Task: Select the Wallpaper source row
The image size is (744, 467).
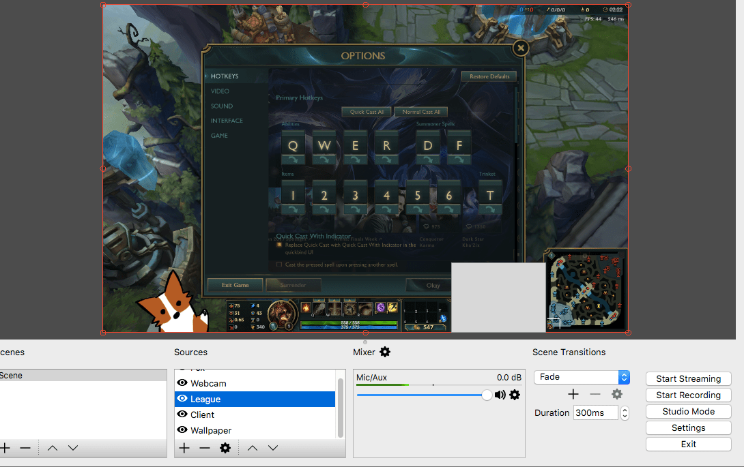Action: pyautogui.click(x=255, y=430)
